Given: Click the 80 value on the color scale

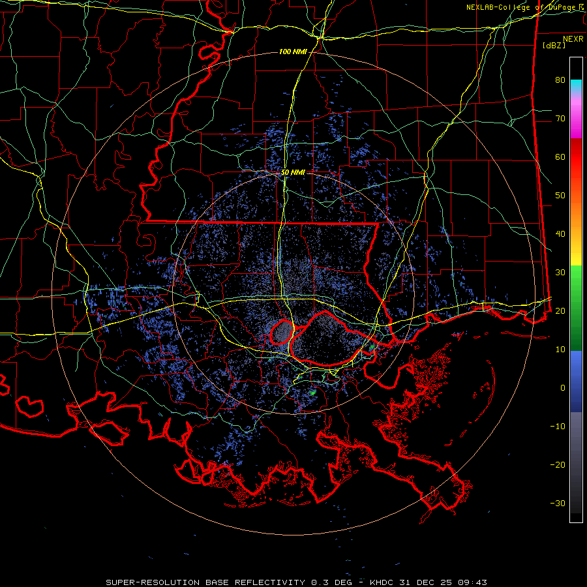Looking at the screenshot, I should [560, 80].
